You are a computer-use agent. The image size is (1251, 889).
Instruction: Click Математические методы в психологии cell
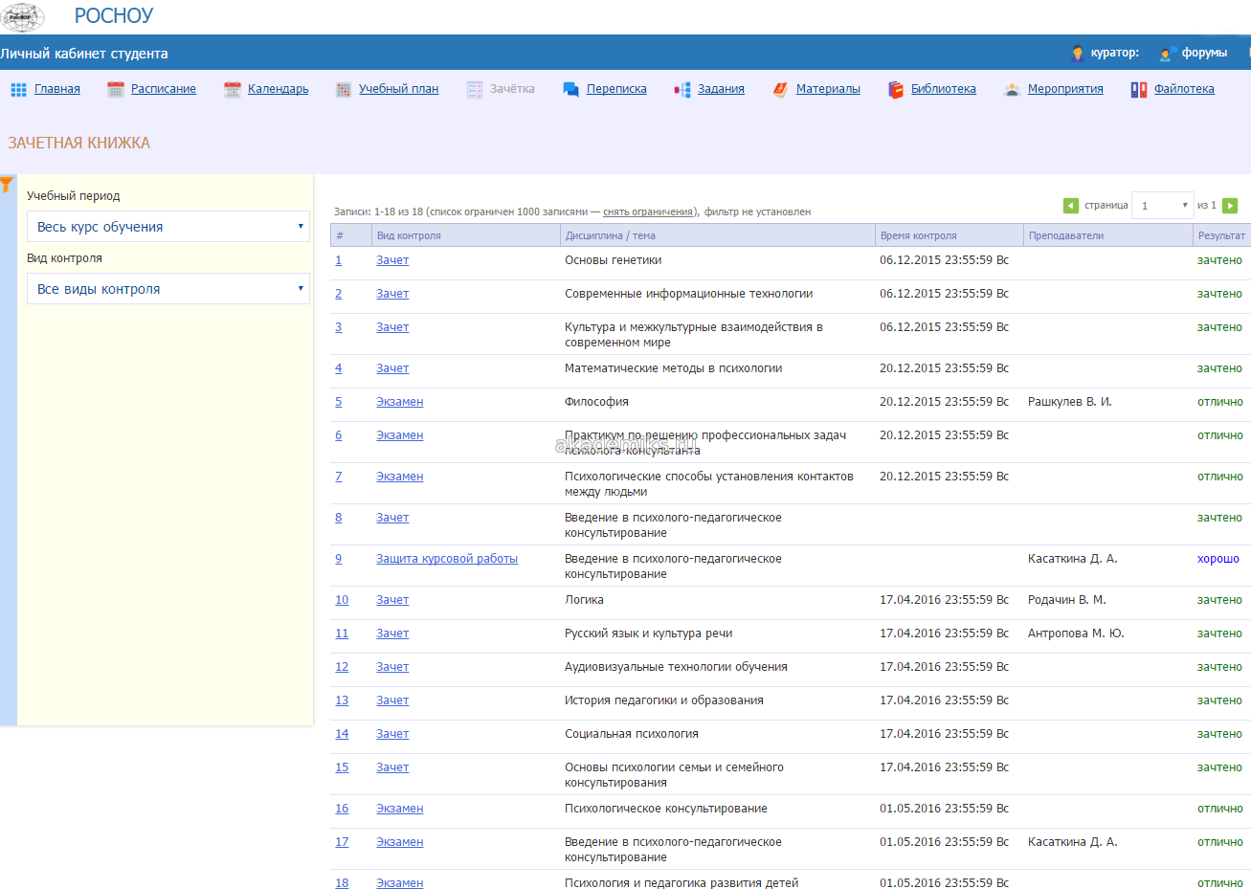tap(673, 368)
